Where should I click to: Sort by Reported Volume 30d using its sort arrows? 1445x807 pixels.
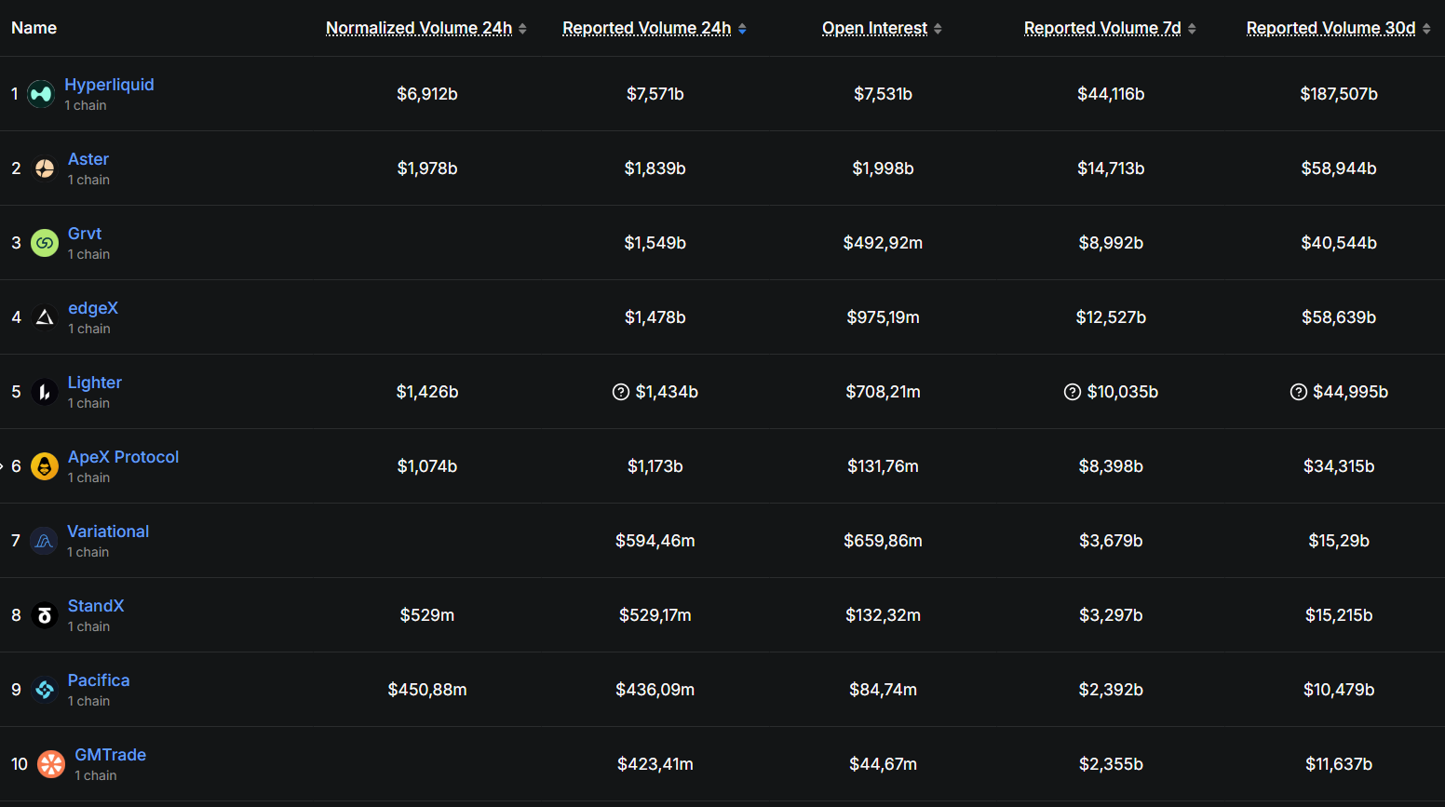coord(1426,29)
